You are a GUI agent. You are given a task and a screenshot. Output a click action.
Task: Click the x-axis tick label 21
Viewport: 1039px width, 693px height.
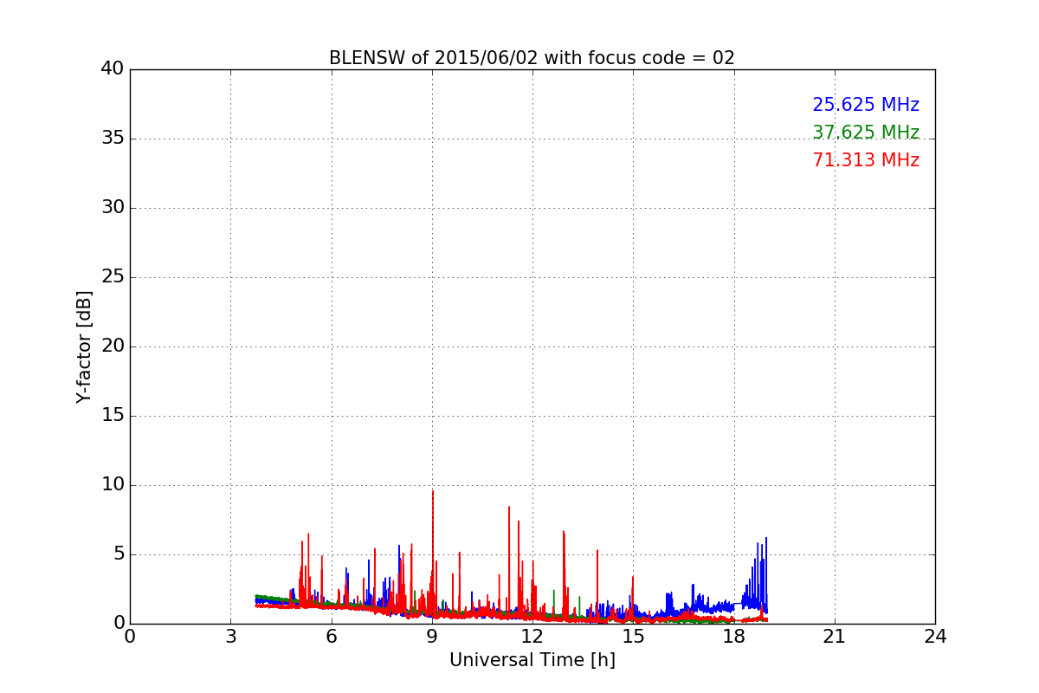835,636
